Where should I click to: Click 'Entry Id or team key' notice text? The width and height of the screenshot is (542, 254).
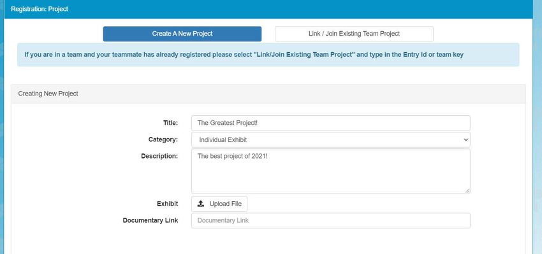[433, 55]
